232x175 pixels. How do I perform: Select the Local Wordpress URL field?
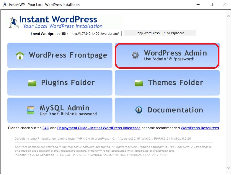[95, 34]
